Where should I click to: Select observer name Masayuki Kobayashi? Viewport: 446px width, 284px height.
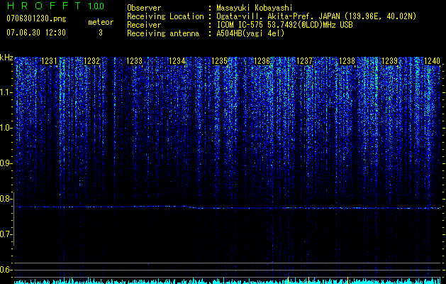coord(255,8)
